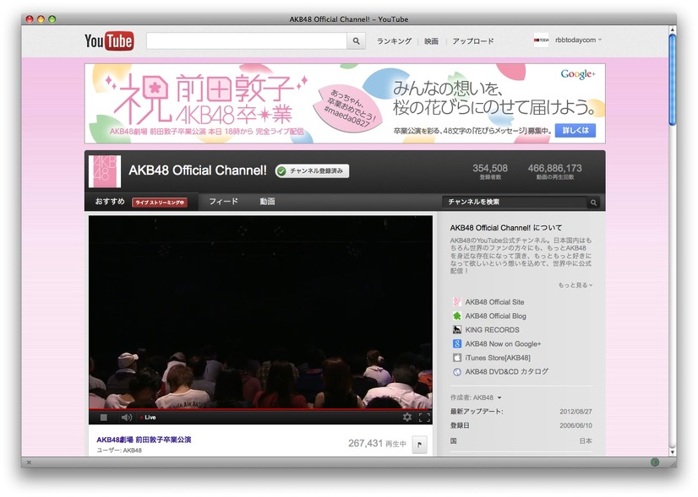The image size is (698, 497).
Task: Click the YouTube logo
Action: coord(109,41)
